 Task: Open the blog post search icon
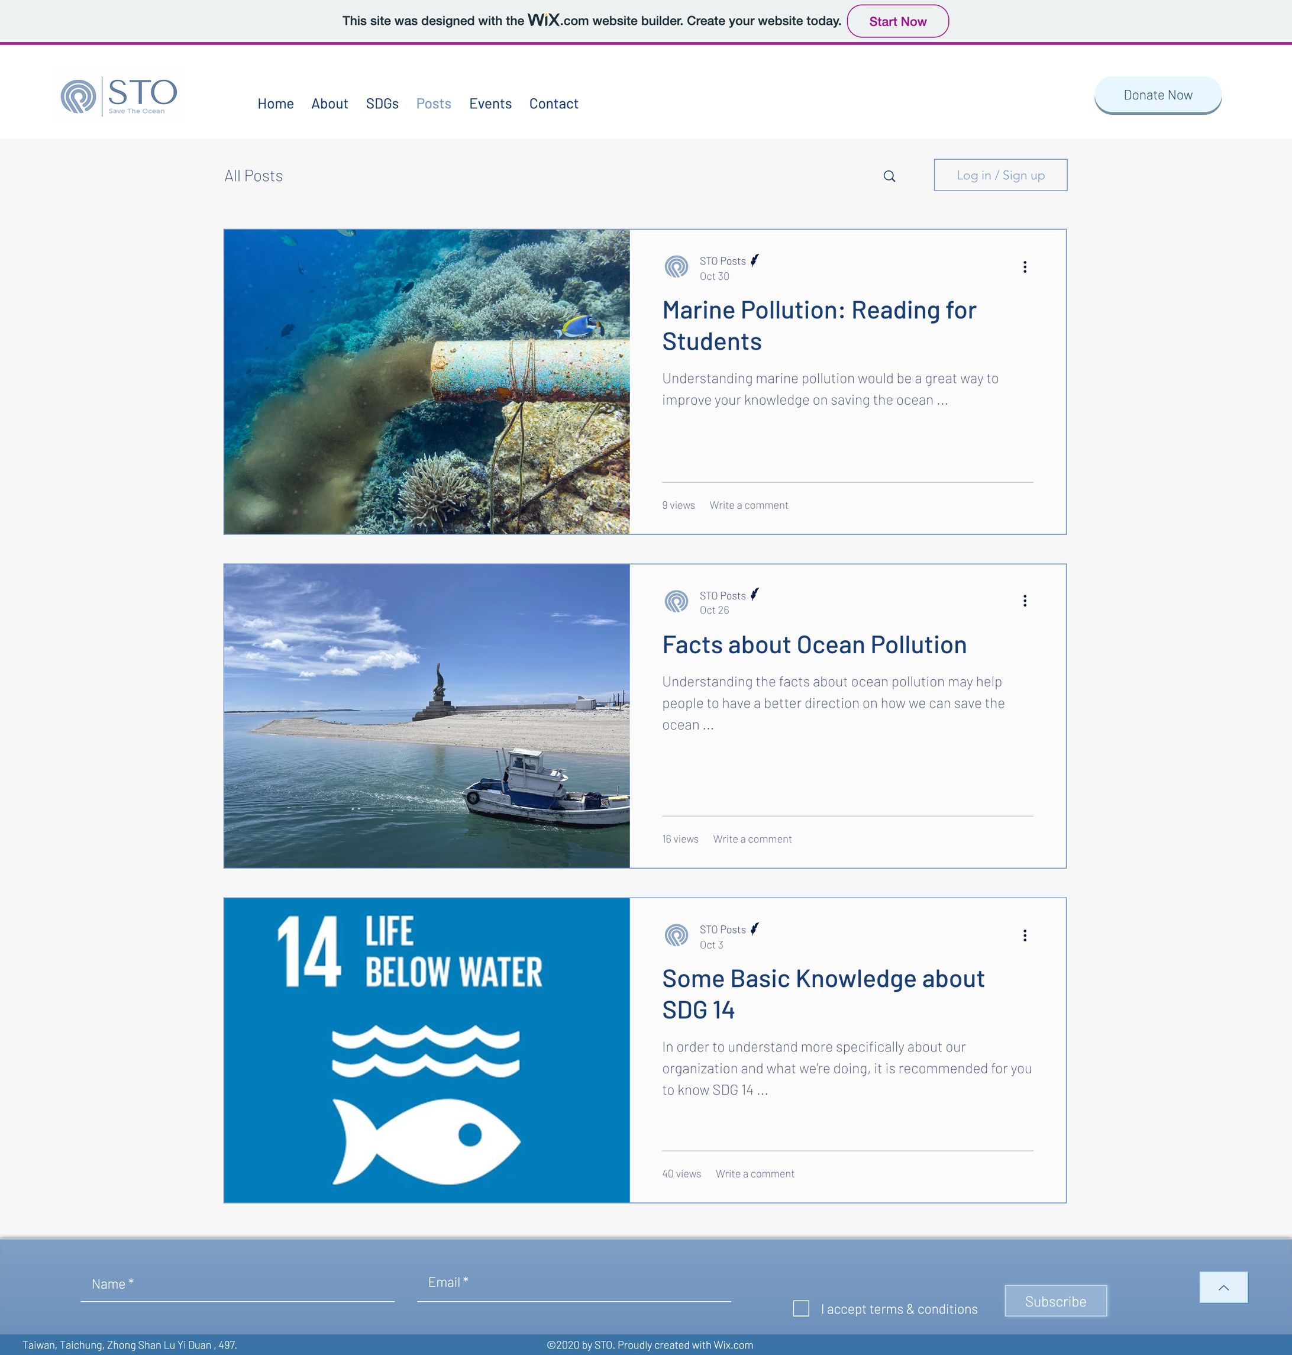pos(890,175)
